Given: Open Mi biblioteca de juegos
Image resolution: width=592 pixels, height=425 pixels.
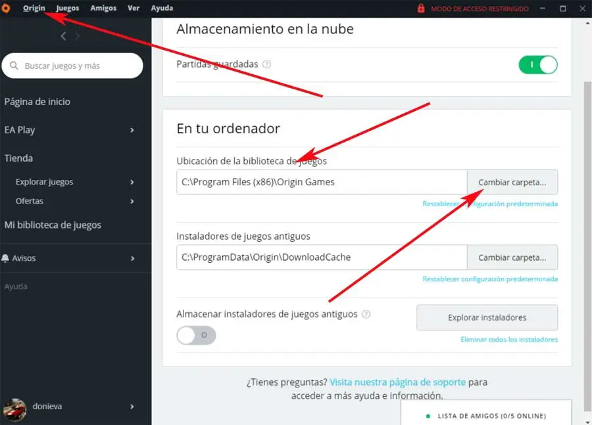Looking at the screenshot, I should (53, 225).
